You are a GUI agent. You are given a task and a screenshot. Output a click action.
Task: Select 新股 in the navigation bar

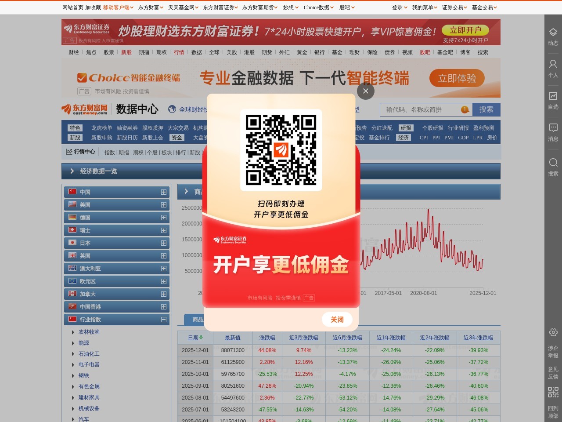[126, 52]
